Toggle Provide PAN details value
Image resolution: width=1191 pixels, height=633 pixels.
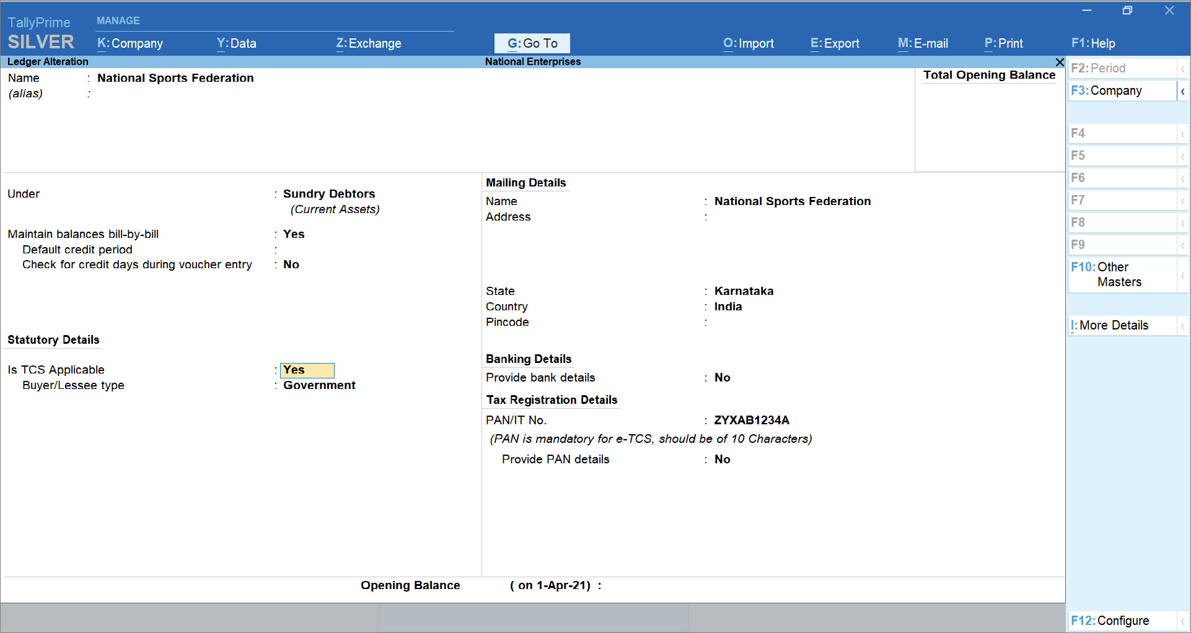click(723, 460)
